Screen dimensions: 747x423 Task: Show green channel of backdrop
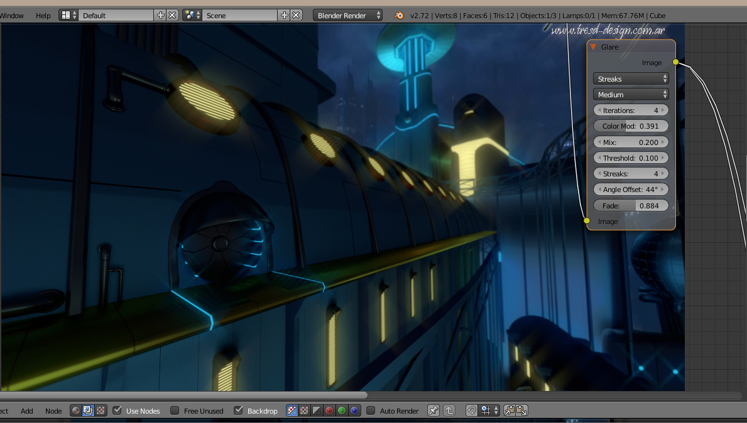tap(342, 410)
